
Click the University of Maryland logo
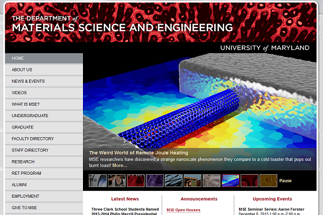coord(265,48)
